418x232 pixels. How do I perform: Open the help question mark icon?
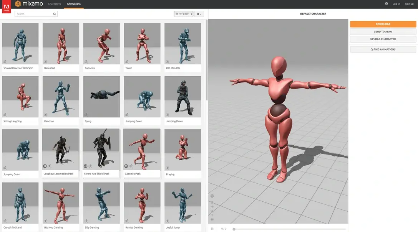(386, 4)
